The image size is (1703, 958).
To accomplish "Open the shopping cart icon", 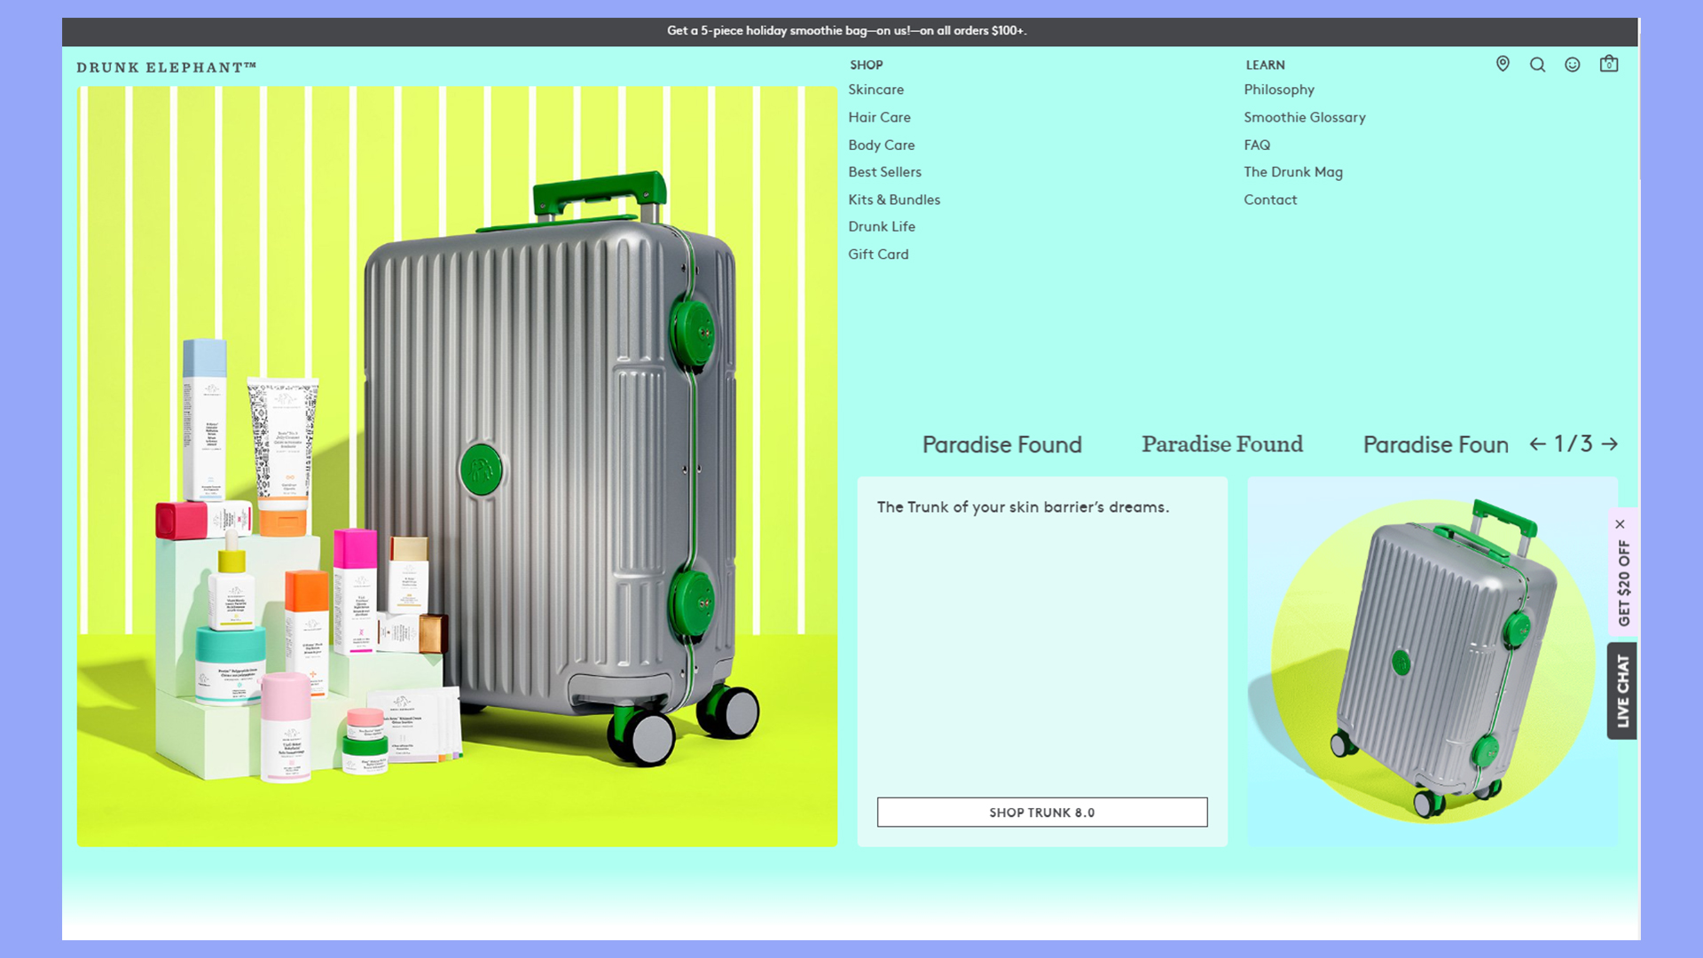I will [1610, 63].
